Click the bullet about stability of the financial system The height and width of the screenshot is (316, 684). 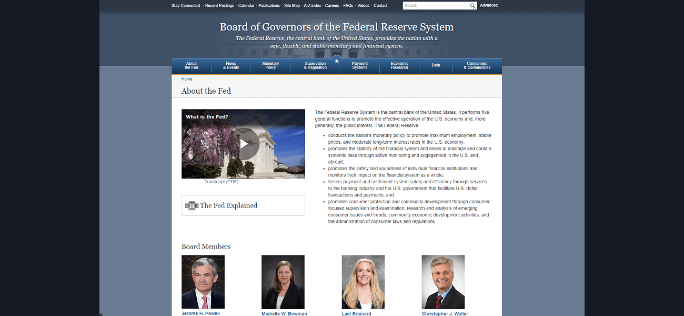pos(410,155)
